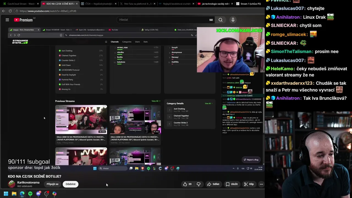Dislike the video with thumbs-down icon

pyautogui.click(x=199, y=184)
